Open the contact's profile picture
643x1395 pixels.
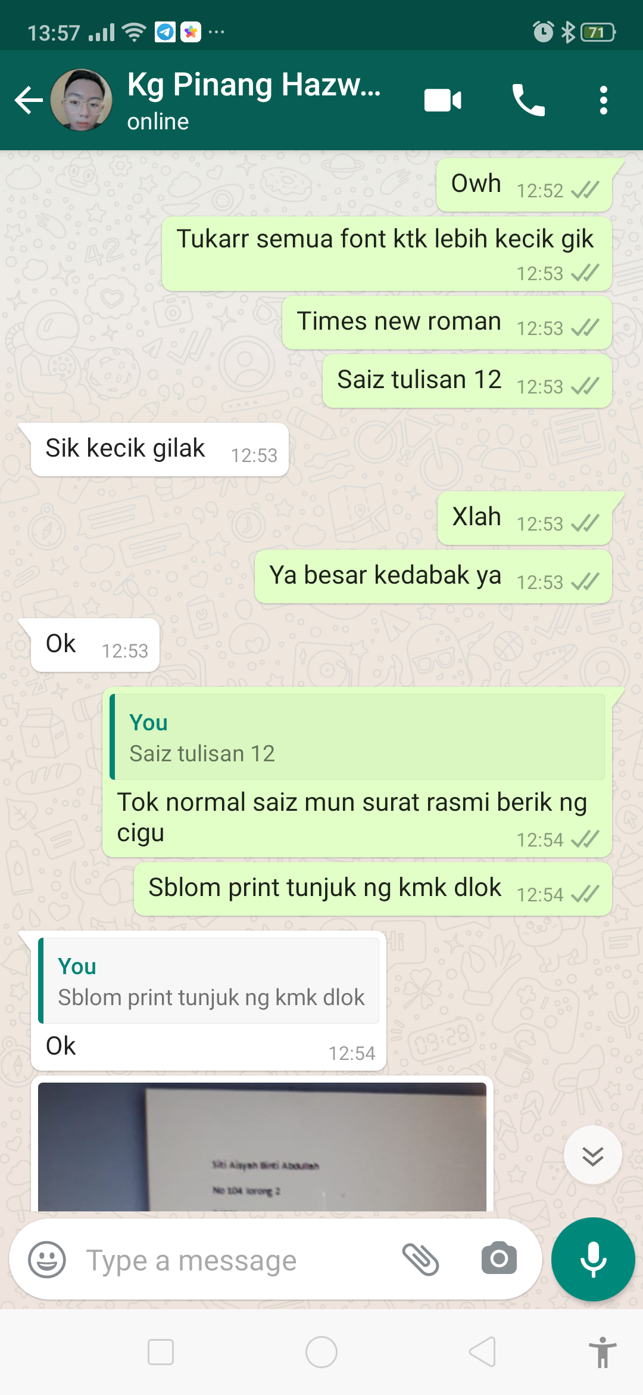point(82,100)
